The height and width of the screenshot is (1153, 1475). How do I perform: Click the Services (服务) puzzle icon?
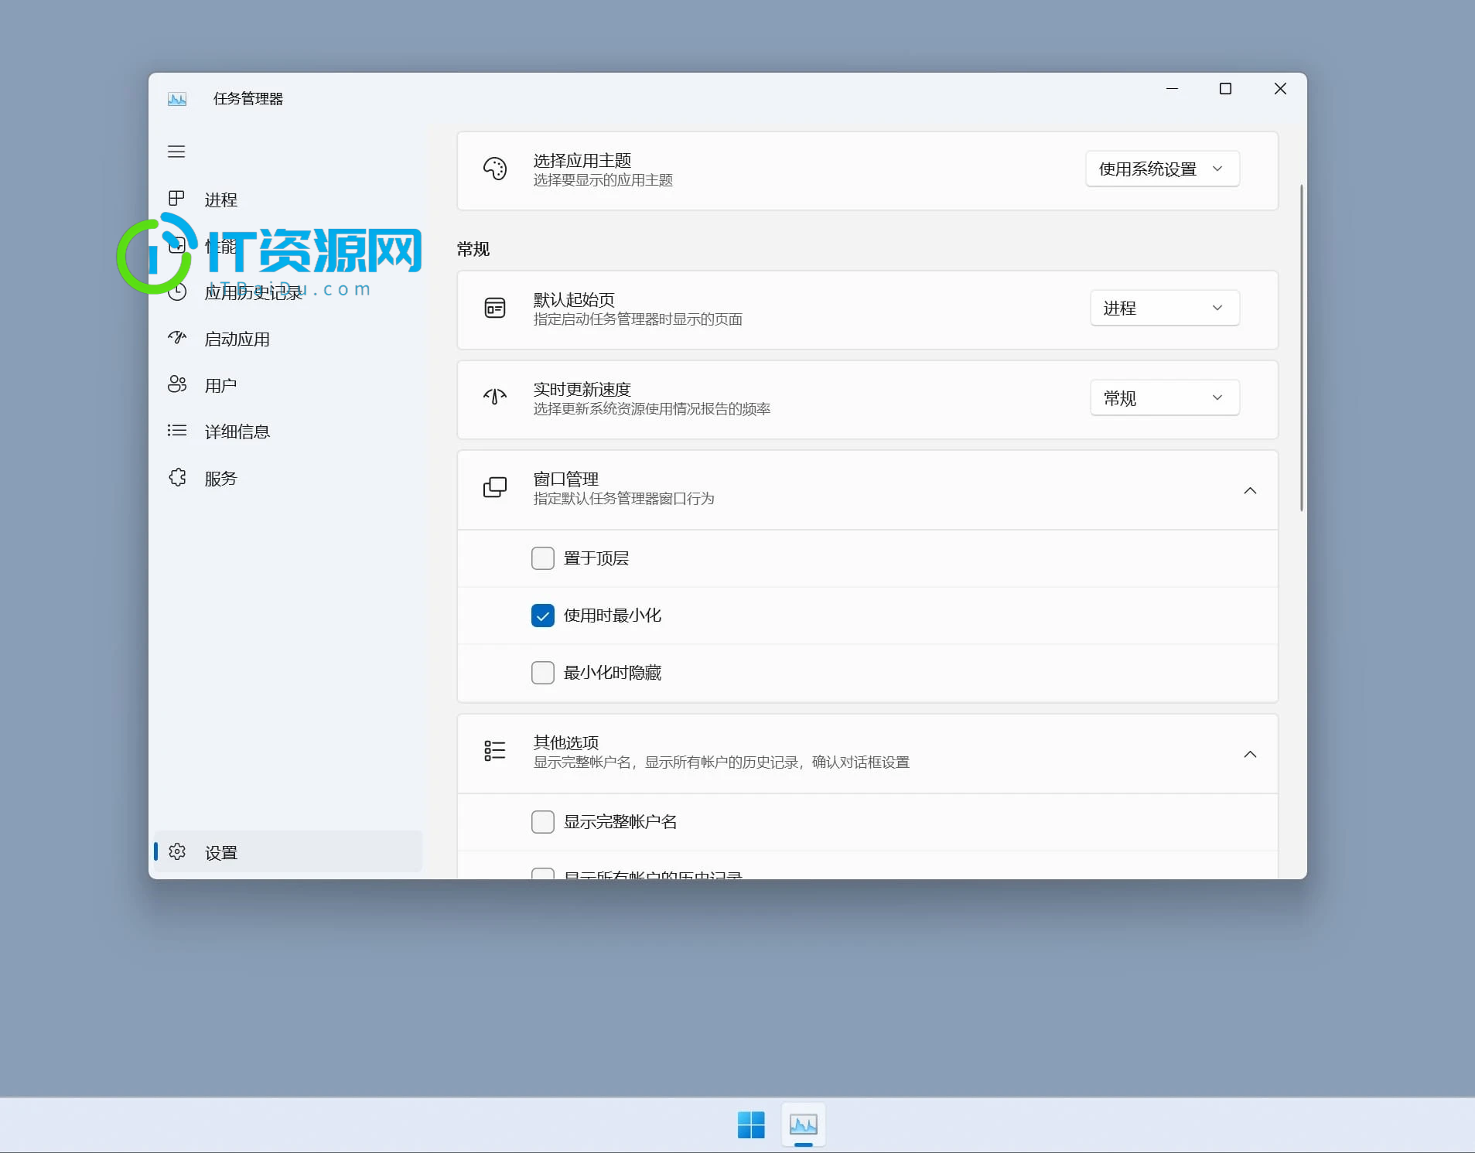[177, 477]
